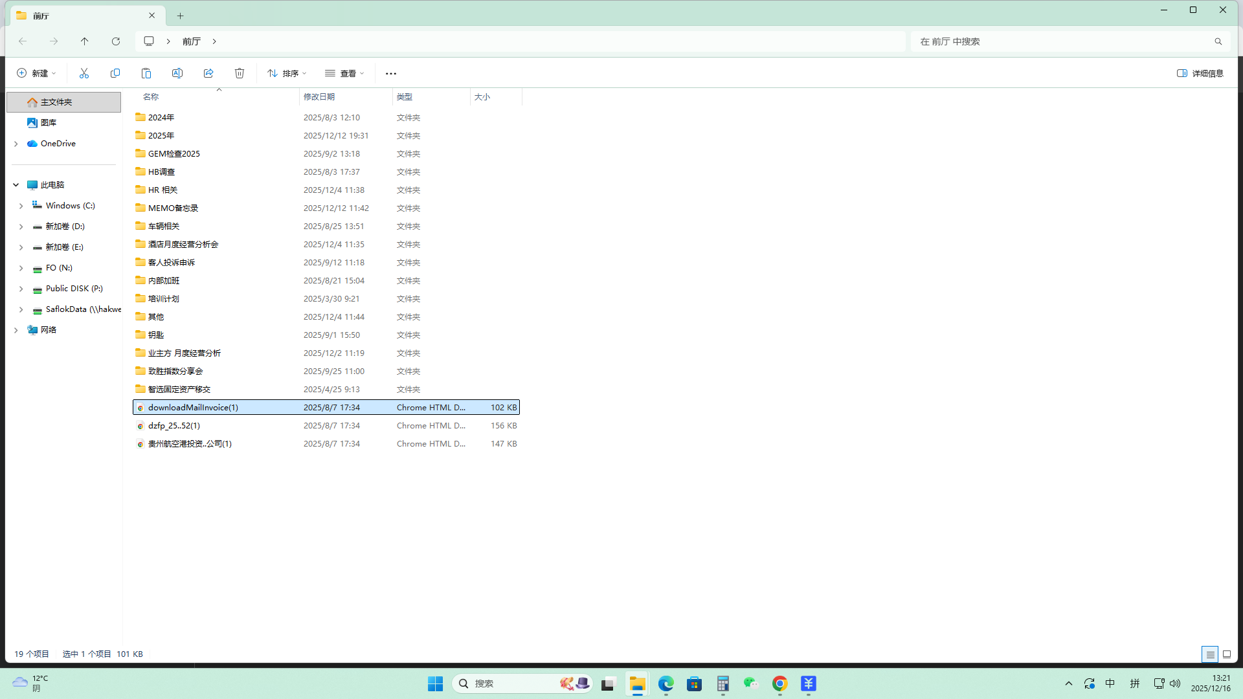Toggle the 详细信息 details pane
Screen dimensions: 1243x699
click(1200, 73)
